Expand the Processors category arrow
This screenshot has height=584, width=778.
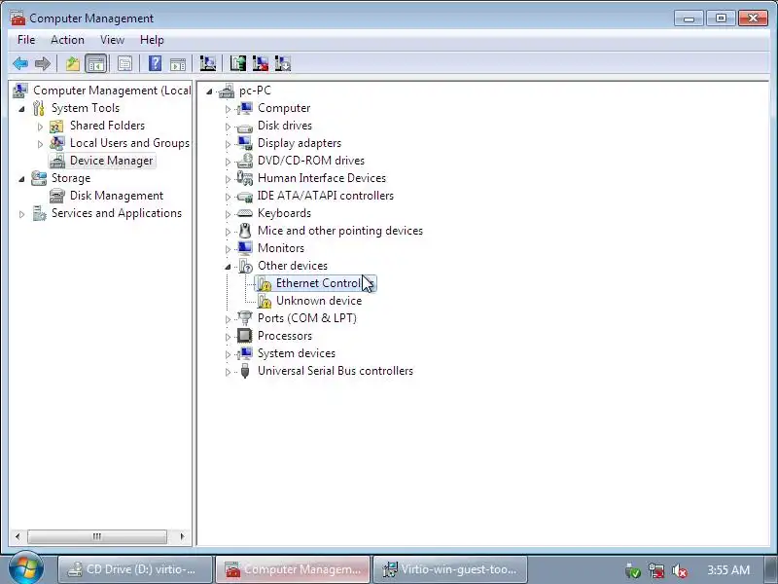click(x=228, y=337)
